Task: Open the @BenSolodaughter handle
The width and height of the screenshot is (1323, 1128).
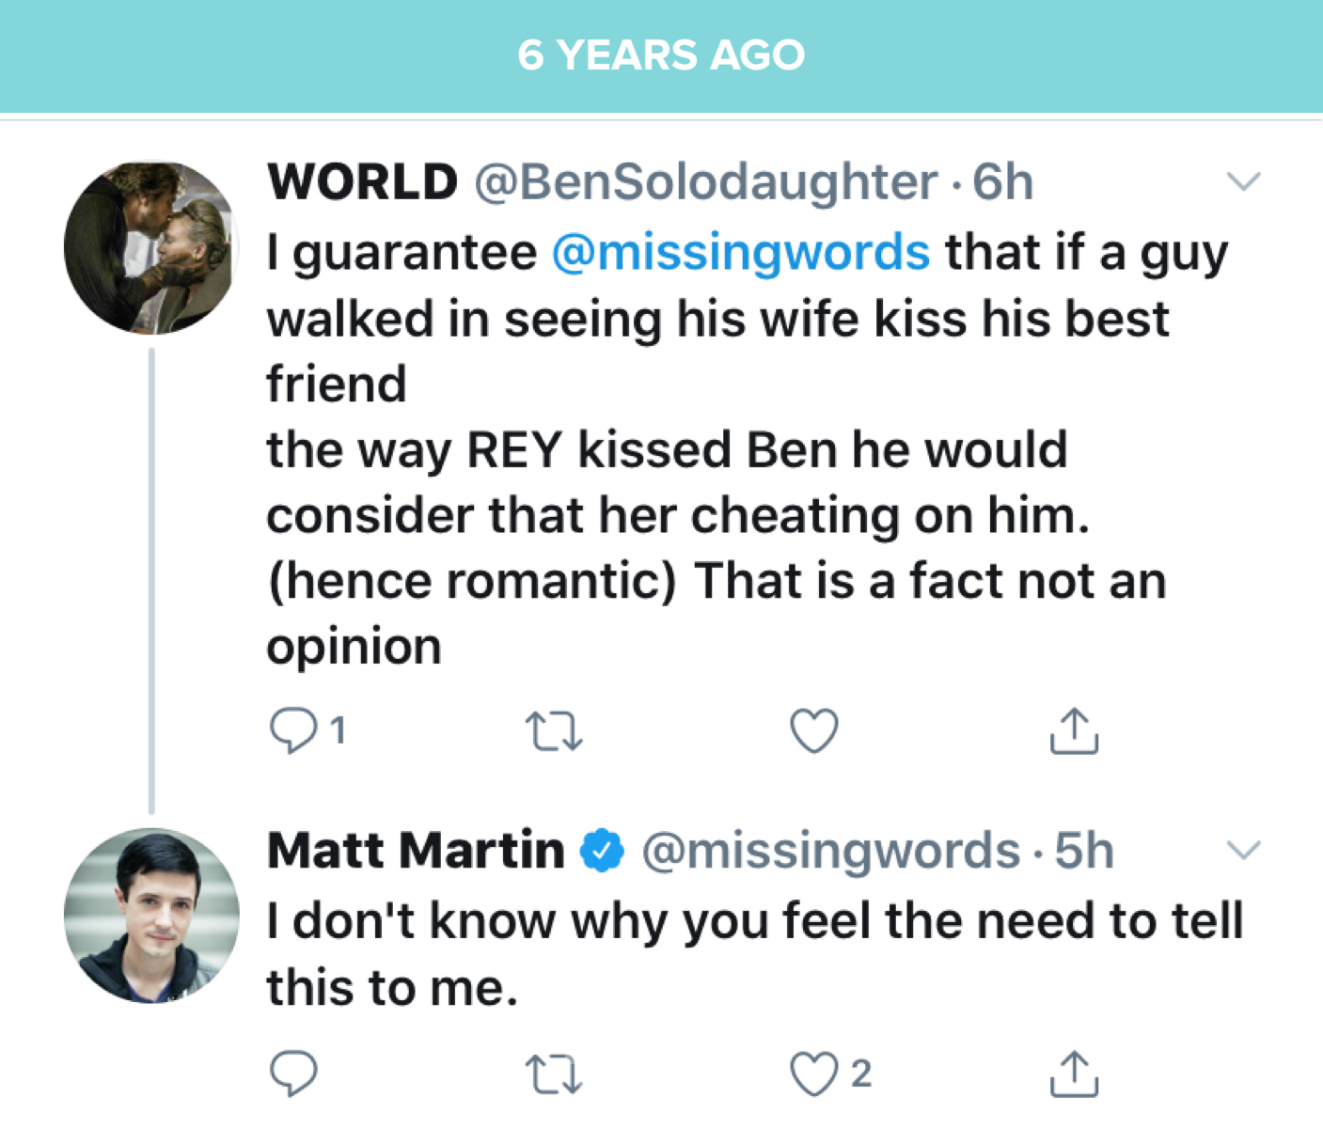Action: point(705,181)
